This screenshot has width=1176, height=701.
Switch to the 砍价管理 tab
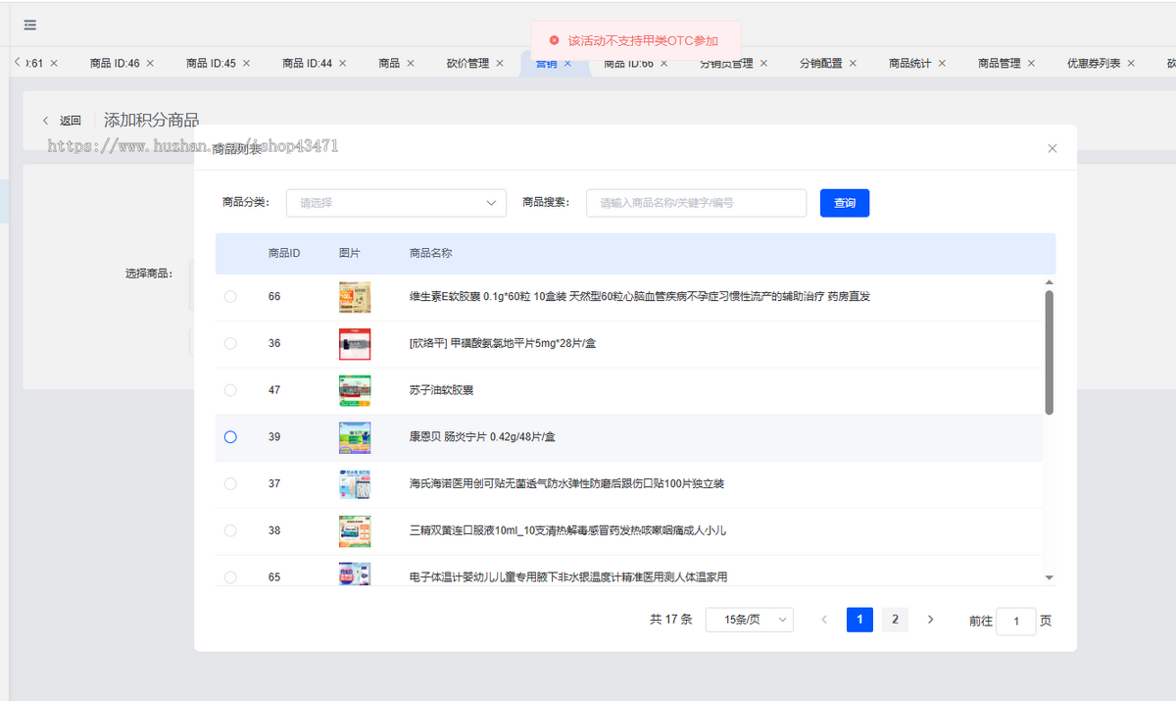point(467,63)
